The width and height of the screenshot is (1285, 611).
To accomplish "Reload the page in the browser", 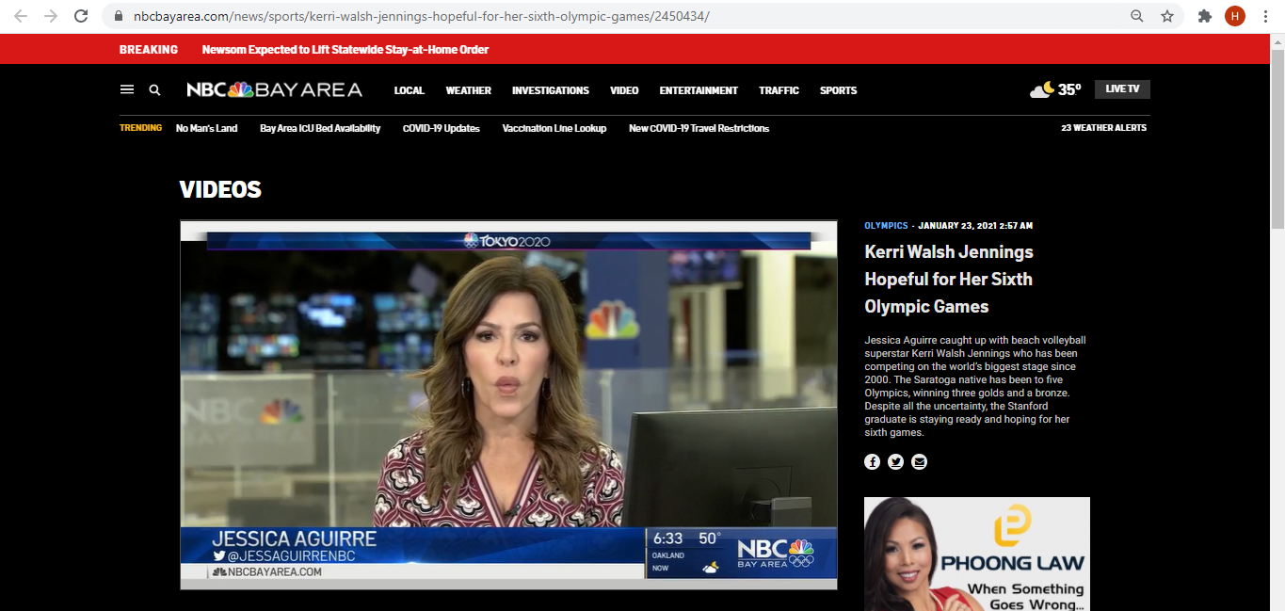I will (82, 16).
